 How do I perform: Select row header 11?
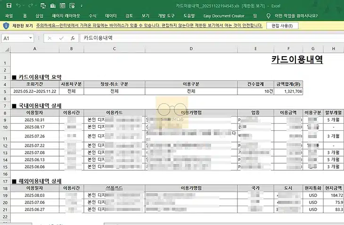point(5,136)
